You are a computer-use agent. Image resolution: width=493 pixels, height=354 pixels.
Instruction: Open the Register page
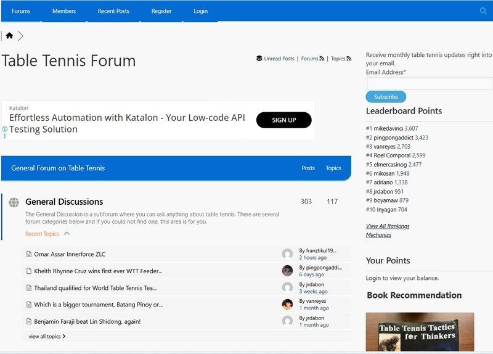pyautogui.click(x=161, y=11)
